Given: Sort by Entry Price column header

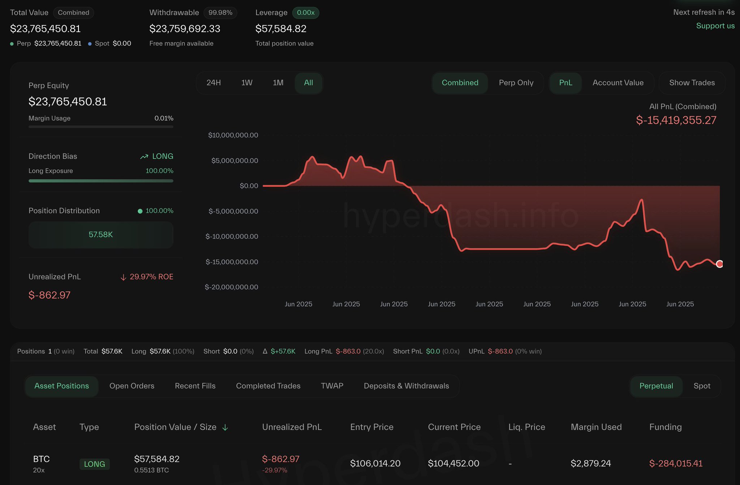Looking at the screenshot, I should (372, 427).
